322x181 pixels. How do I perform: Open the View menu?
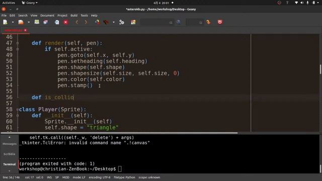click(34, 16)
